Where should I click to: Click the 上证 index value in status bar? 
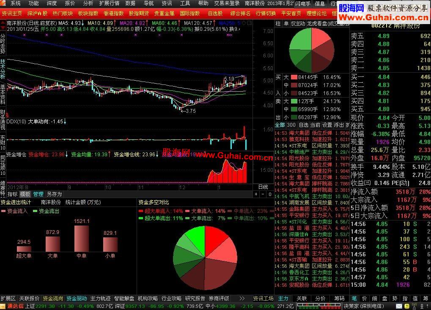coord(45,306)
